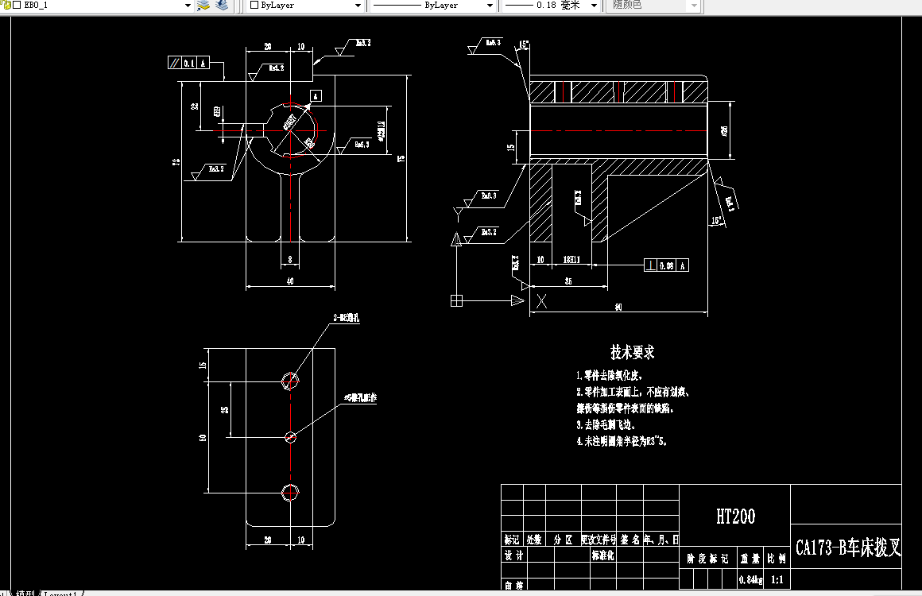Select technical requirement line 1 text
Image resolution: width=922 pixels, height=596 pixels.
609,376
